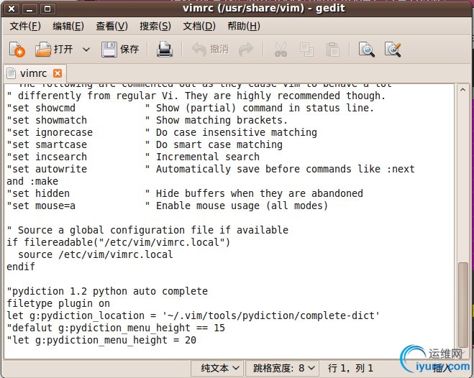
Task: Expand the recent files arrow beside 打开
Action: coord(86,49)
